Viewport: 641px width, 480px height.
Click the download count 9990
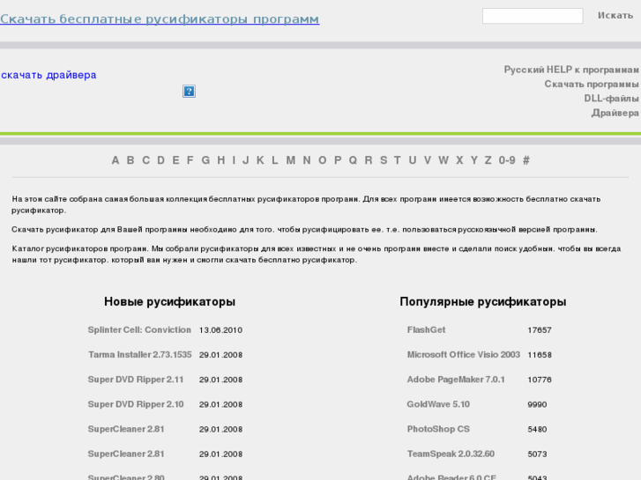pyautogui.click(x=537, y=404)
